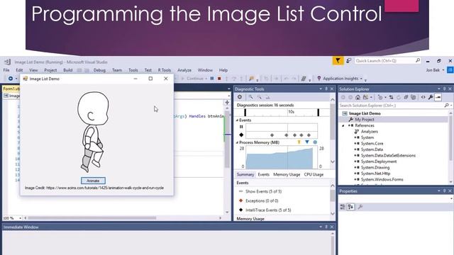This screenshot has width=454, height=255.
Task: Collapse the Events graph section
Action: pyautogui.click(x=237, y=120)
